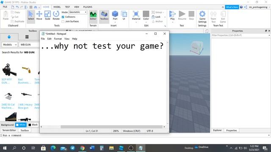Image resolution: width=271 pixels, height=152 pixels.
Task: Open the Toolbox Inventory grid tab
Action: click(x=27, y=37)
